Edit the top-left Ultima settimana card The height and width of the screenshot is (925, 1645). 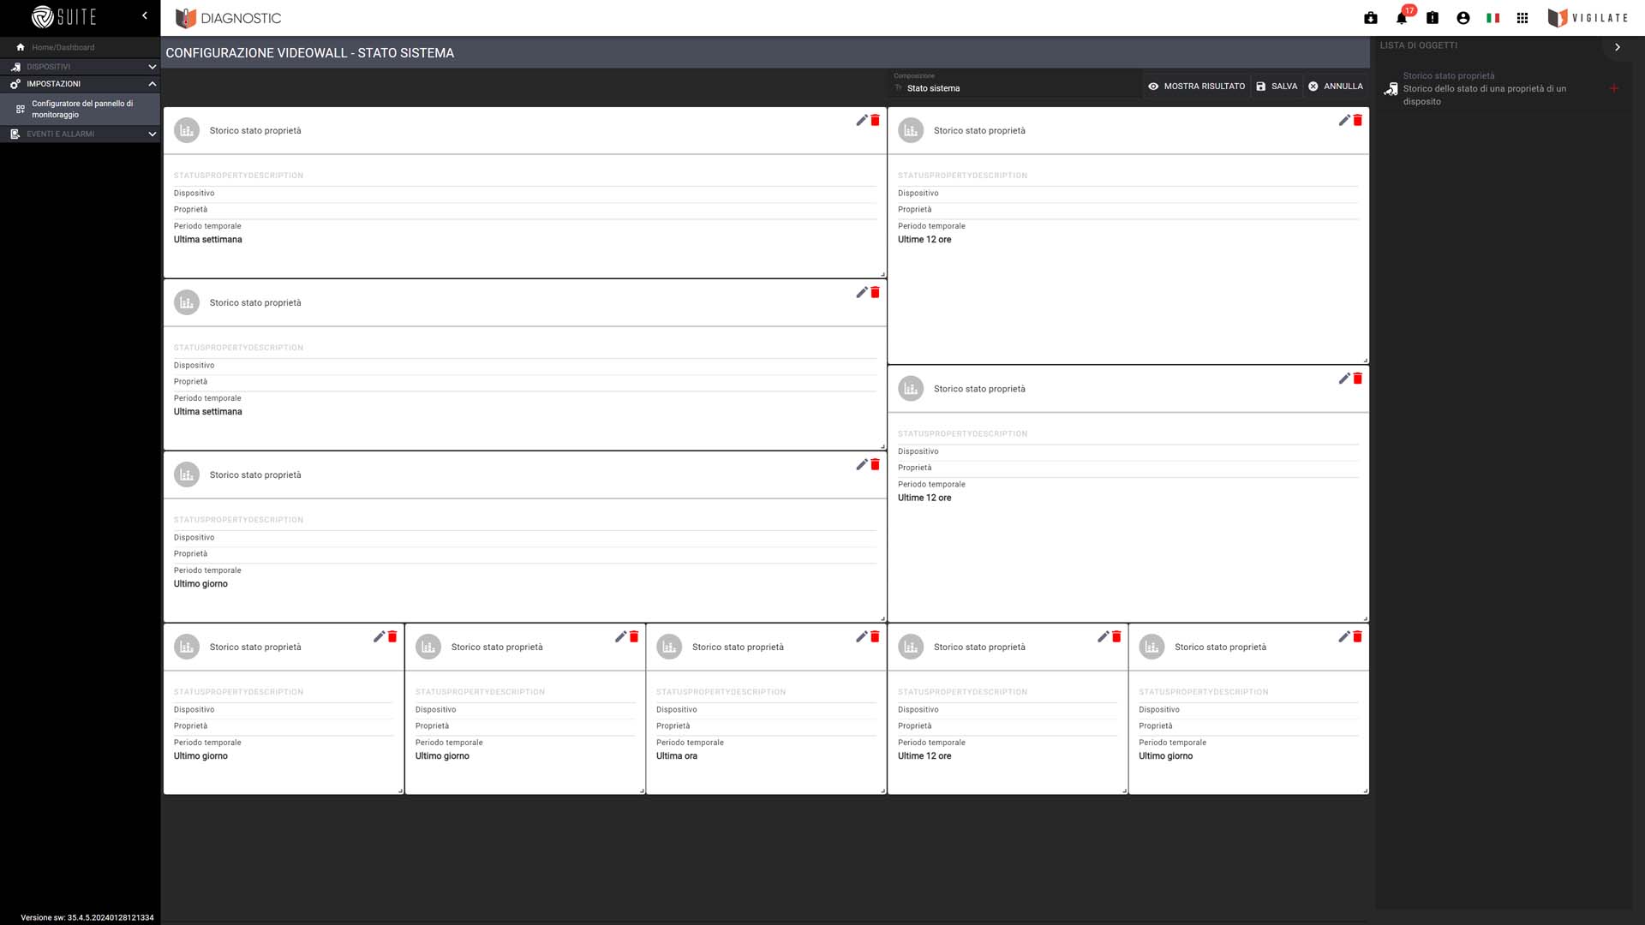click(862, 121)
